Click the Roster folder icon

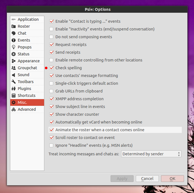14,26
